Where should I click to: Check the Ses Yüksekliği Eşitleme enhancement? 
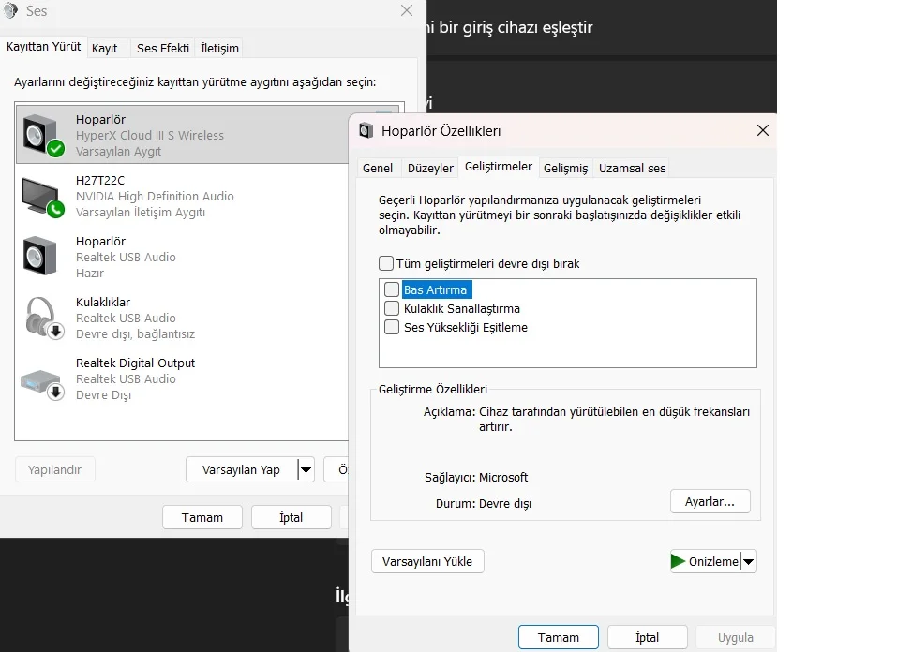392,327
